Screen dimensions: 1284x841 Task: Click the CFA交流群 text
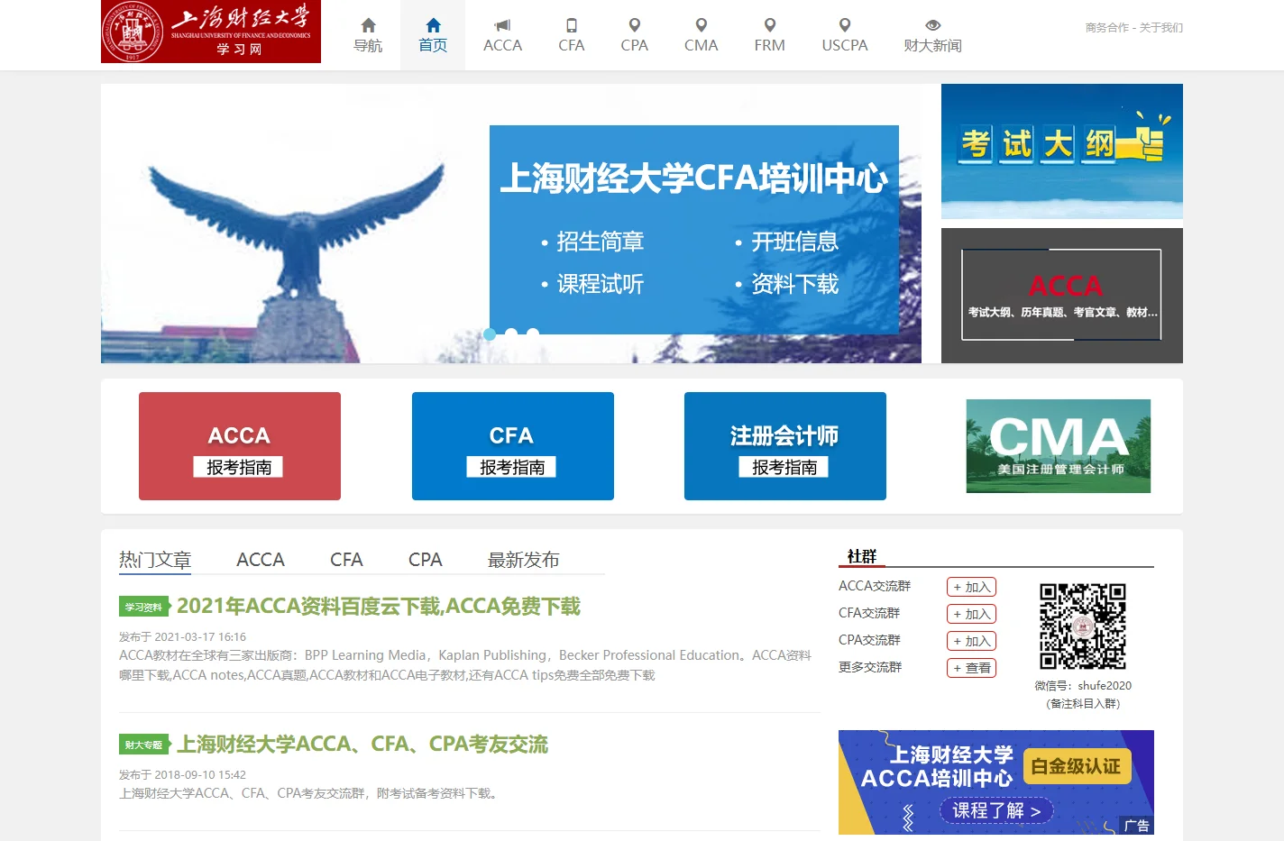click(869, 613)
